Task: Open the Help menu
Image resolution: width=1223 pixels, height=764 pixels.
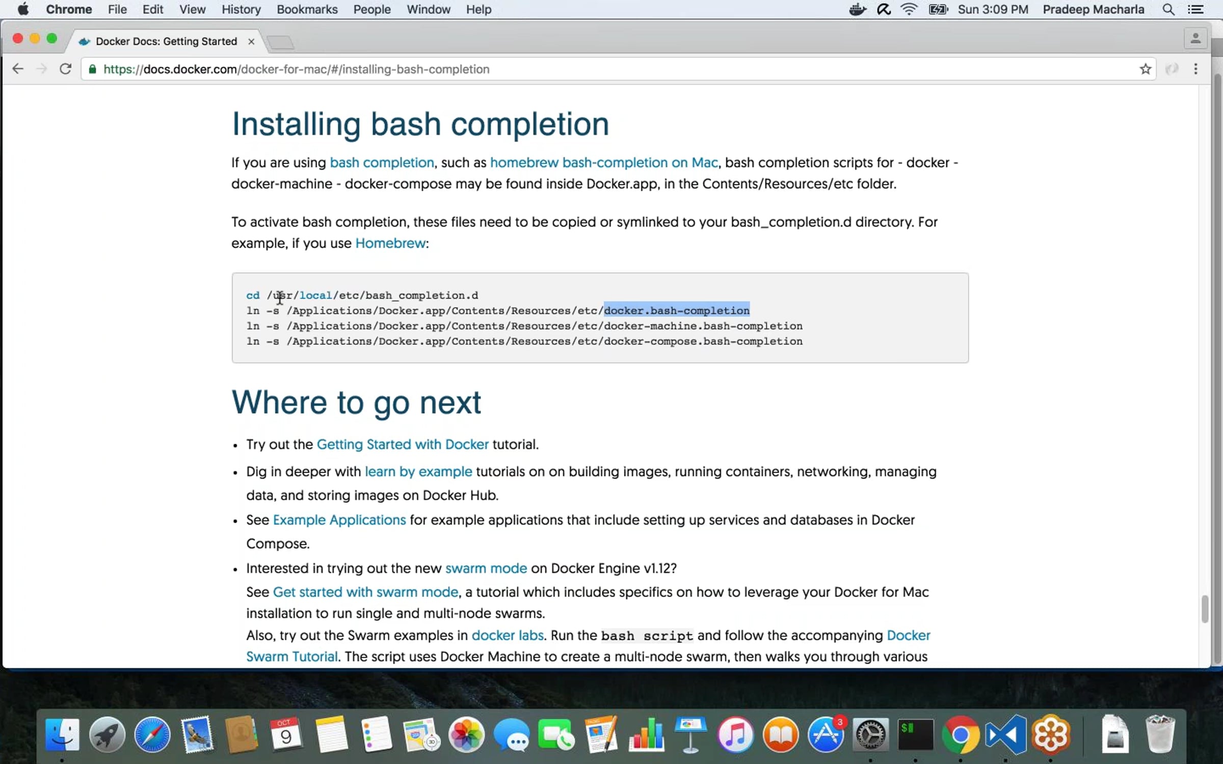Action: click(x=478, y=9)
